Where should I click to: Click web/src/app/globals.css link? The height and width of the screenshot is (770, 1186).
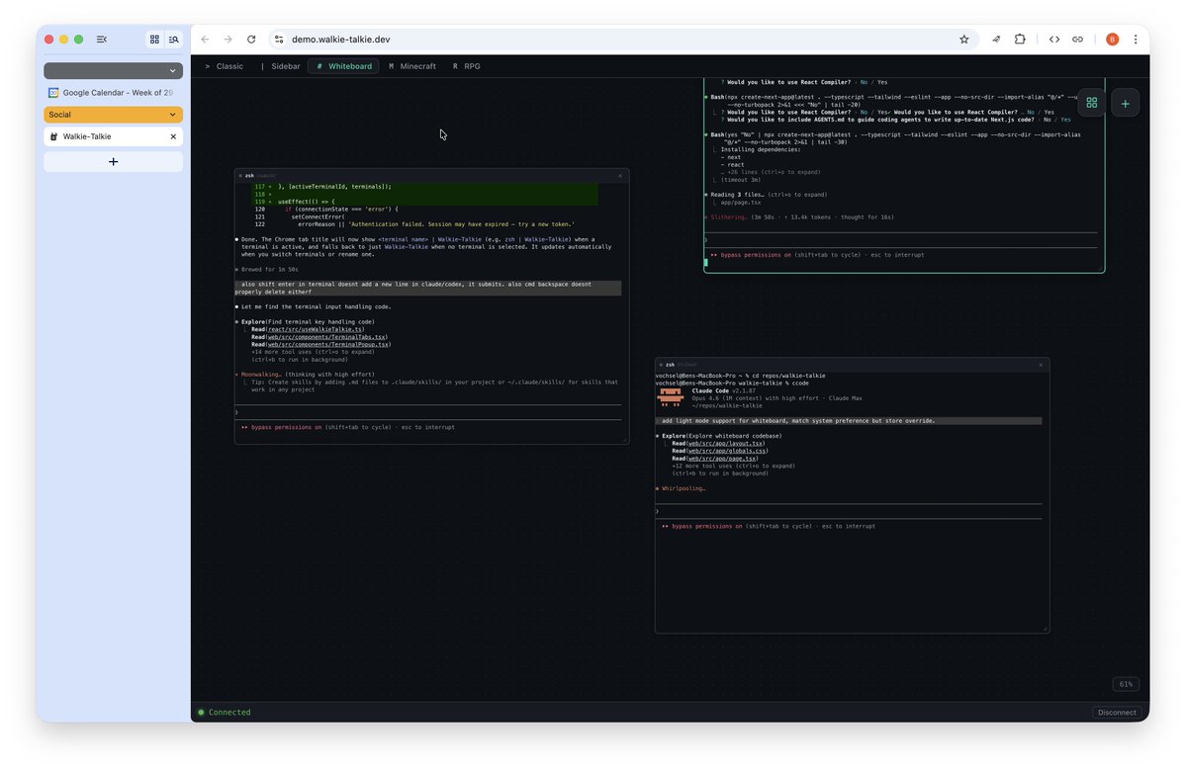click(727, 451)
